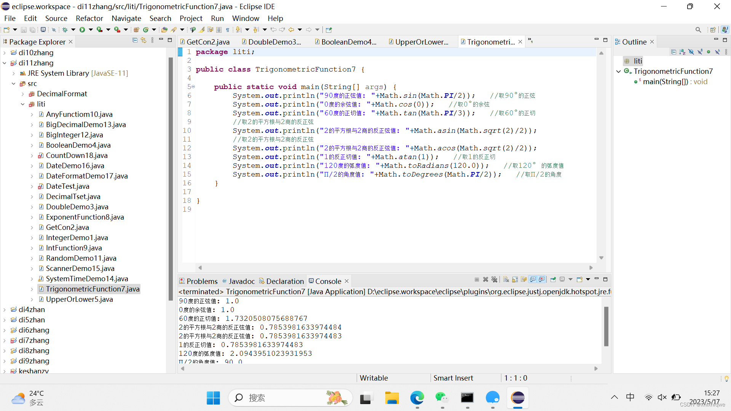Screen dimensions: 731x411
Task: Click the green Run button in toolbar
Action: (x=82, y=30)
